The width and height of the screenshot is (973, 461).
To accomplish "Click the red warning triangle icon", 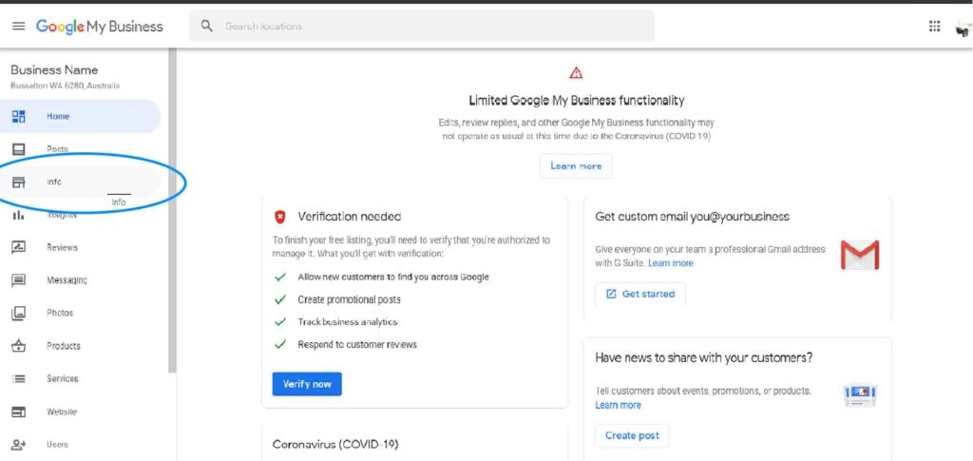I will [x=576, y=73].
